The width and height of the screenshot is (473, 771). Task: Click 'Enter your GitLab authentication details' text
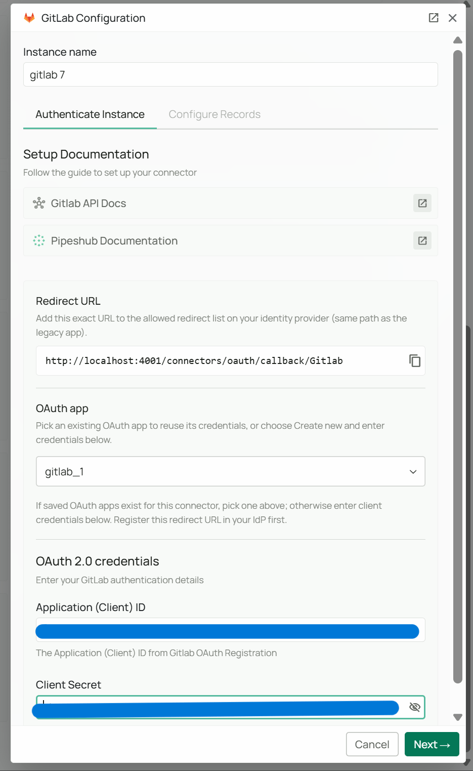pyautogui.click(x=120, y=580)
